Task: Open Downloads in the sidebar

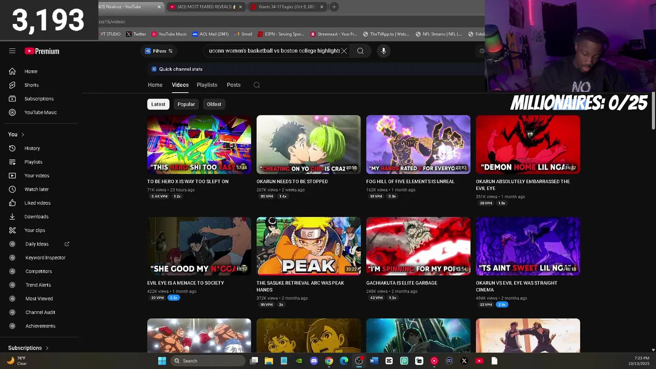Action: click(36, 216)
